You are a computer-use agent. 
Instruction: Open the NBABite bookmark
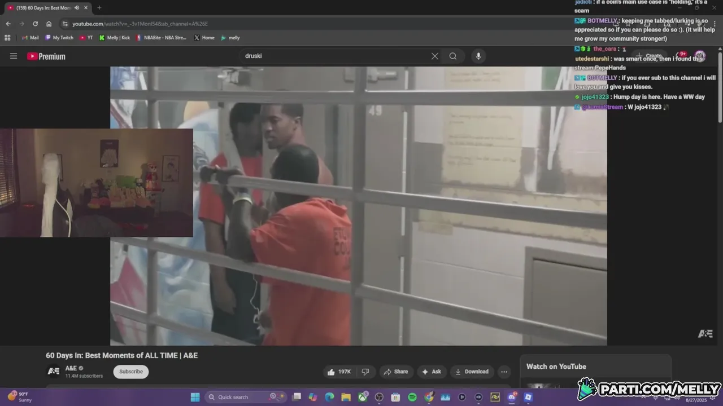pyautogui.click(x=161, y=38)
